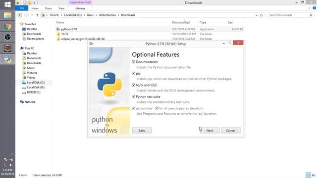This screenshot has height=178, width=317.
Task: Open recent locations dropdown arrow
Action: pos(32,15)
